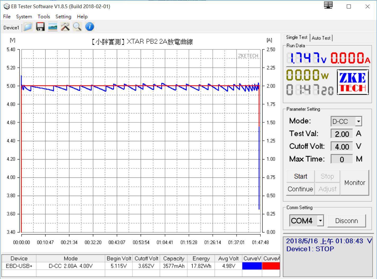
Task: Open the Help menu
Action: 82,16
